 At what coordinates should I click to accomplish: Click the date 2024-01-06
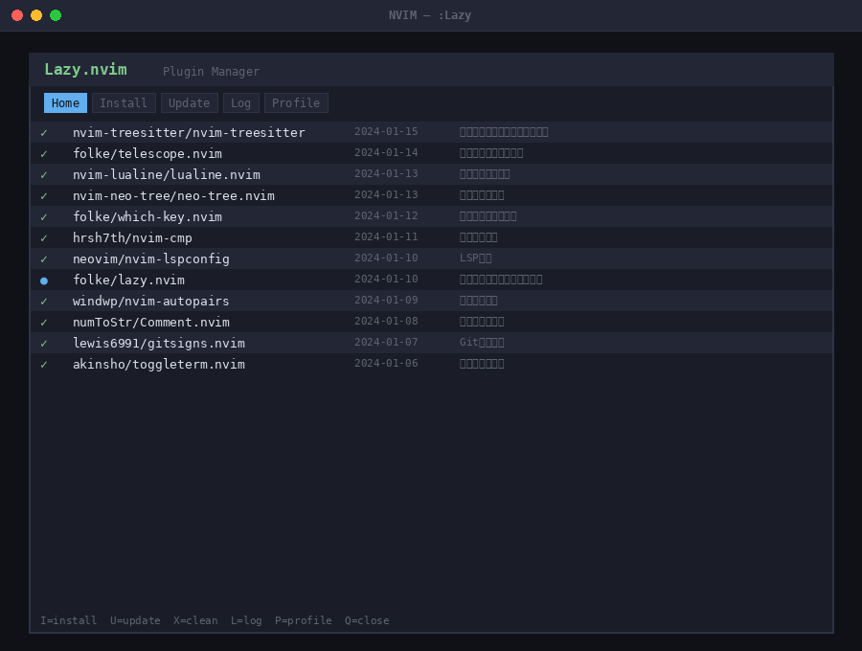click(386, 363)
